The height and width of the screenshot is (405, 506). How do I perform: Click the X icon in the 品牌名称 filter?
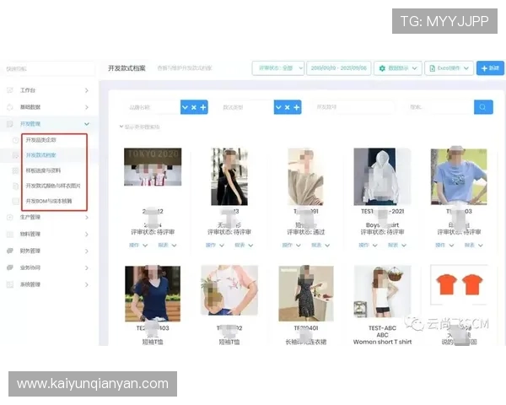tap(194, 107)
